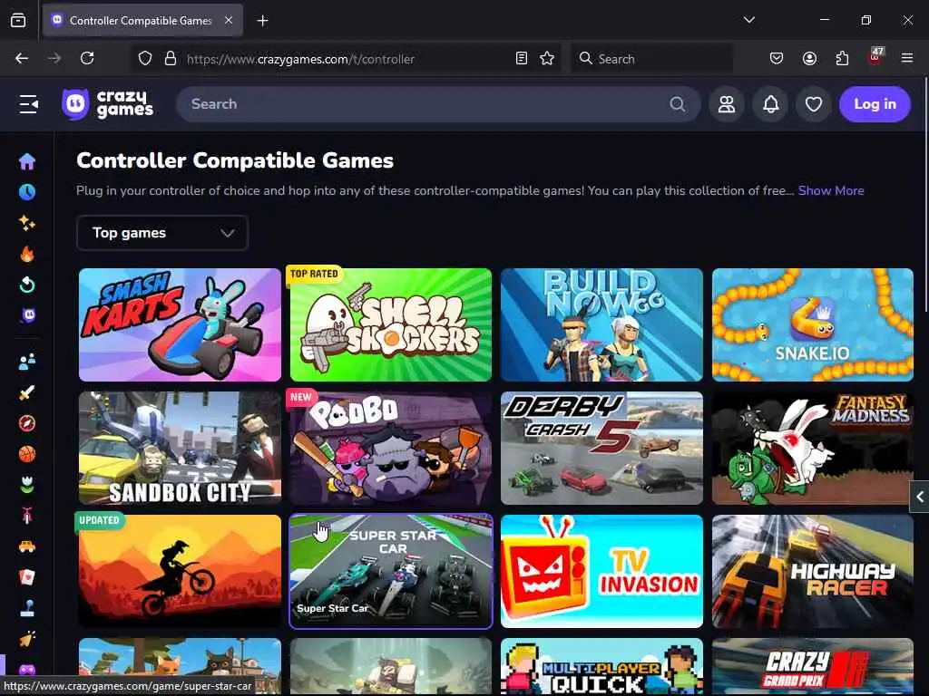Viewport: 929px width, 696px height.
Task: Open Firefox extensions puzzle icon
Action: [x=842, y=59]
